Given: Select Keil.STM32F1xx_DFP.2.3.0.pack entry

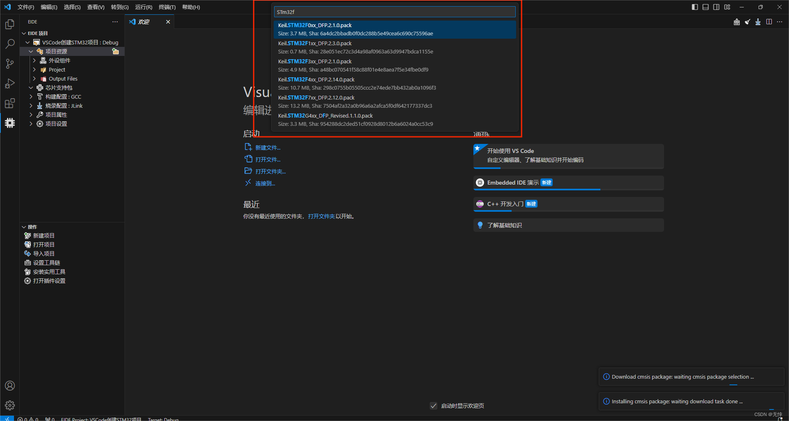Looking at the screenshot, I should tap(394, 47).
